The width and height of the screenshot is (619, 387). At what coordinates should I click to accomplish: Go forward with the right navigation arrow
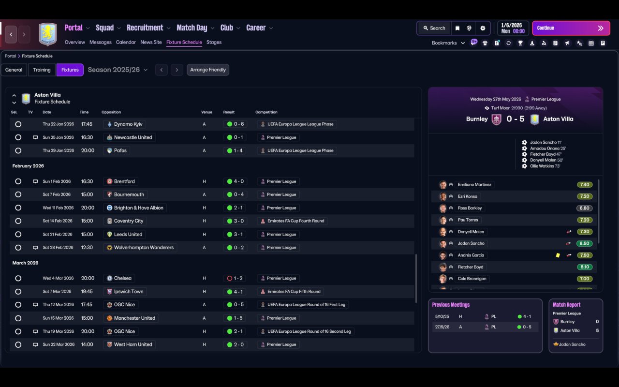pos(24,34)
